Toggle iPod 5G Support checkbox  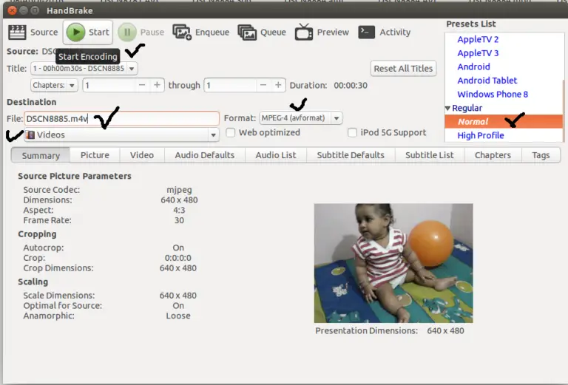[353, 133]
